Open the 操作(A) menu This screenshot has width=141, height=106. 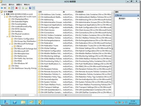pos(11,5)
